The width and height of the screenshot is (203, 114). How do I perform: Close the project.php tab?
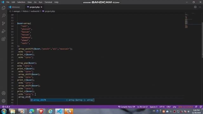tap(42, 7)
